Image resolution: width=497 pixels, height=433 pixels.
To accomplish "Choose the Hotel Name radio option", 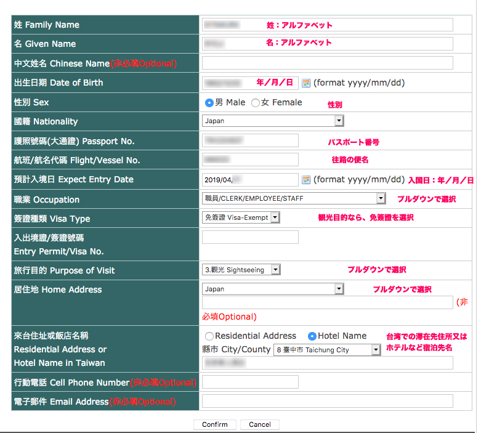I will 312,336.
